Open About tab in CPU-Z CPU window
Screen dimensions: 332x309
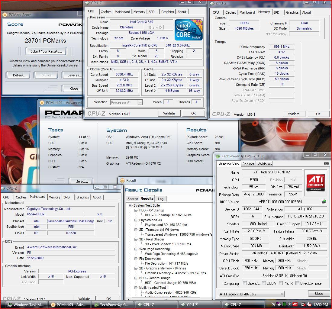pos(182,12)
